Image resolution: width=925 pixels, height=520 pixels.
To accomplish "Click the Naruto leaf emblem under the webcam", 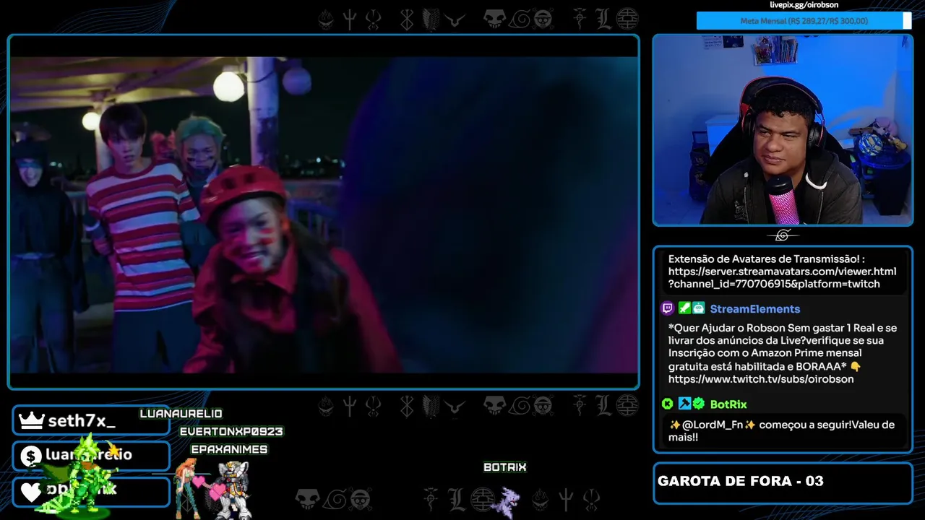I will click(783, 235).
